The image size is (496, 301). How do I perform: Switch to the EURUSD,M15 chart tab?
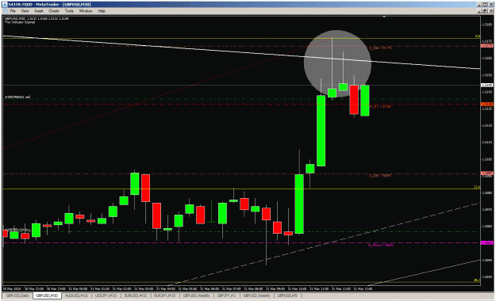[x=136, y=295]
